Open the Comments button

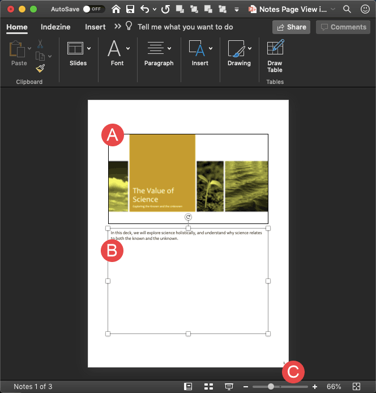tap(343, 27)
